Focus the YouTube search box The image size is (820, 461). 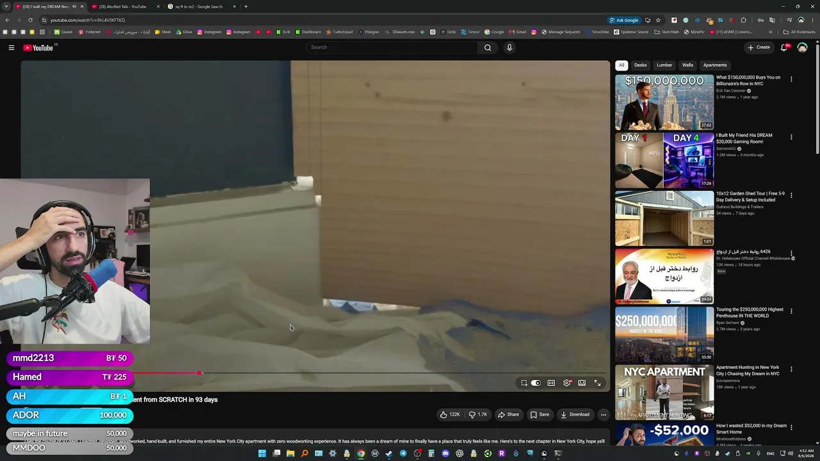(392, 47)
